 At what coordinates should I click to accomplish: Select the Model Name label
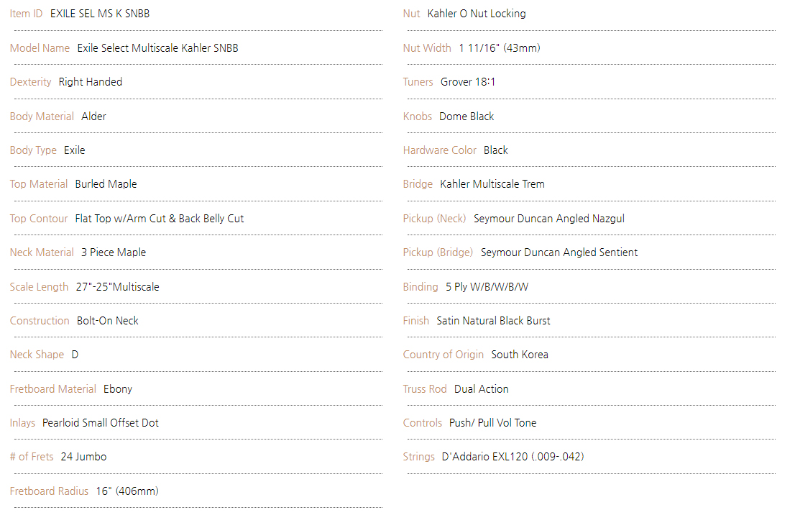coord(40,48)
